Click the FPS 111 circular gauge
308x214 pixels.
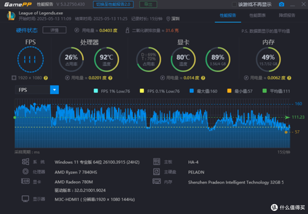pyautogui.click(x=31, y=59)
